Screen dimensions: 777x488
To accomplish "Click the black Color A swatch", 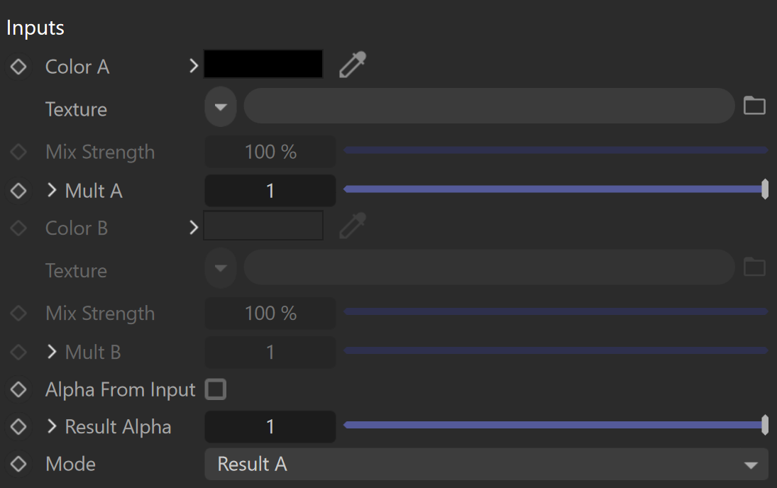I will [263, 64].
